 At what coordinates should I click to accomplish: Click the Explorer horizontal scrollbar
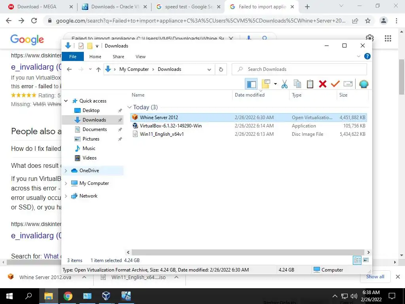248,252
